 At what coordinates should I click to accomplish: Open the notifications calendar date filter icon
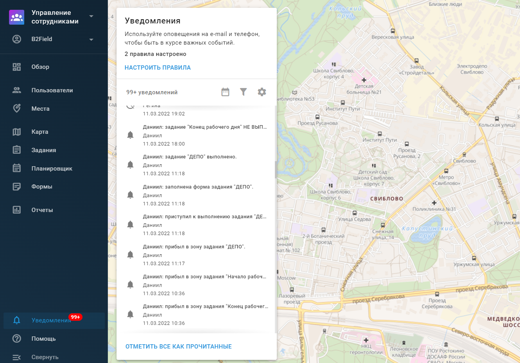tap(225, 92)
